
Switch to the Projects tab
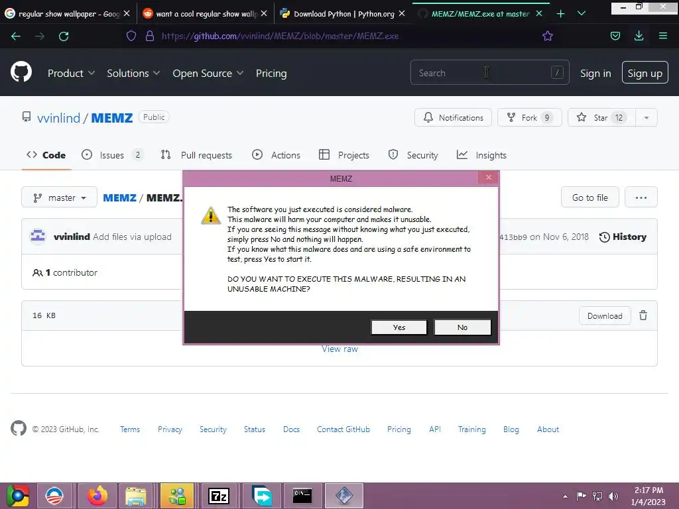pos(344,155)
